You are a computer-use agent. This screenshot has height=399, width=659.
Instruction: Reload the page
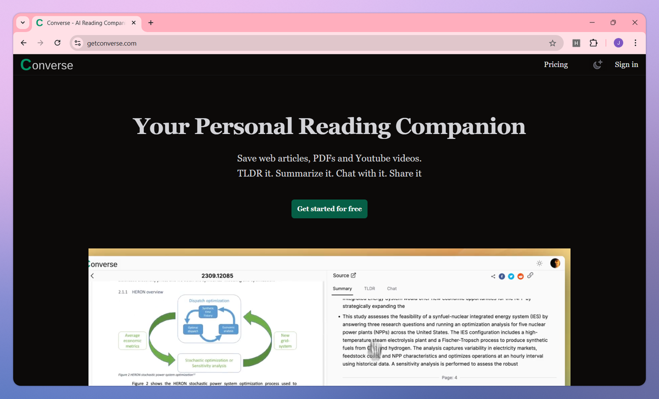[x=57, y=43]
